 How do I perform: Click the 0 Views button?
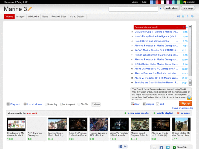click(x=96, y=104)
